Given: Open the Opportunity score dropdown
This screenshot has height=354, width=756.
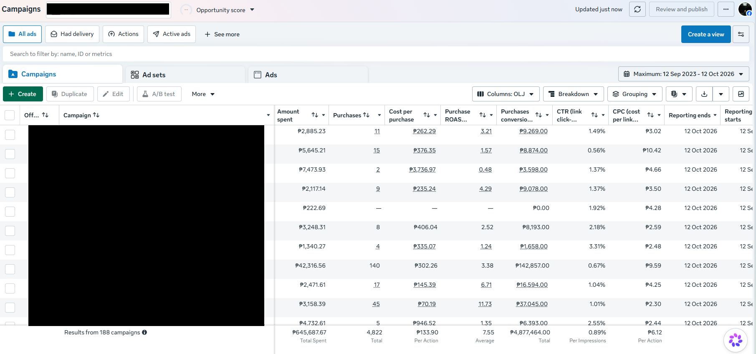Looking at the screenshot, I should click(x=225, y=10).
